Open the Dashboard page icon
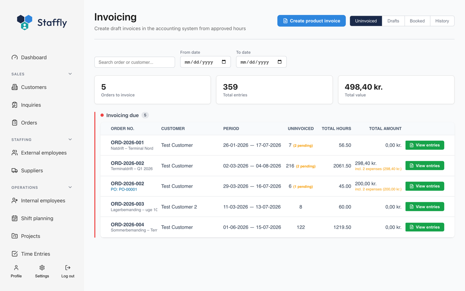 pos(15,57)
